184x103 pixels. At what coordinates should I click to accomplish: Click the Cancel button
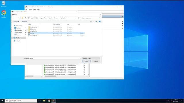click(96, 61)
